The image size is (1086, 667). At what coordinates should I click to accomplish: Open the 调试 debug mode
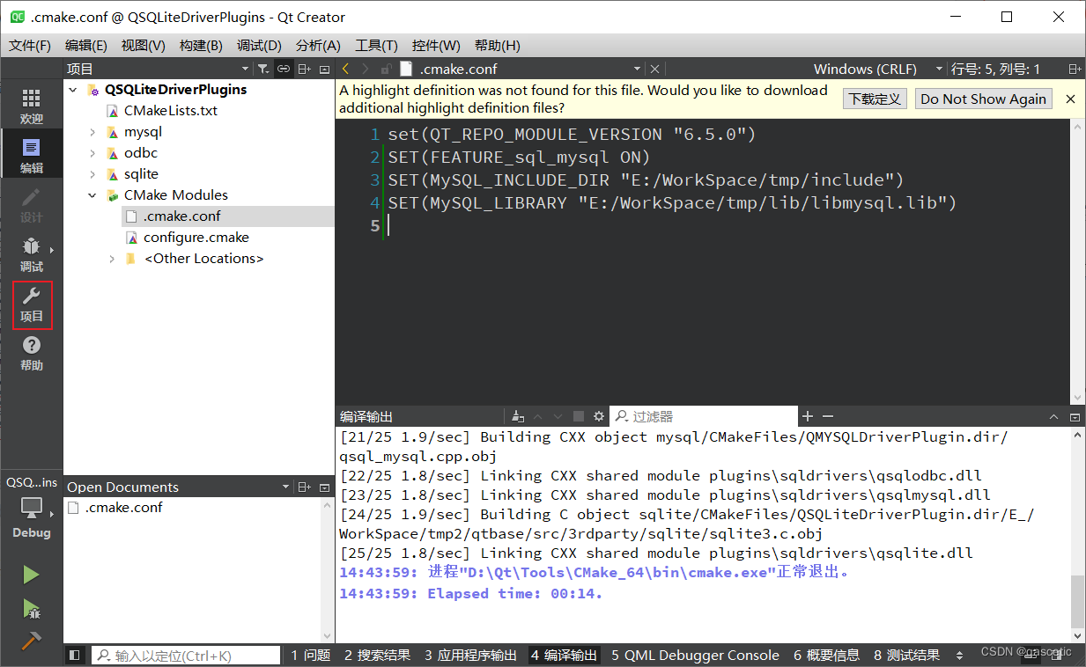(x=31, y=255)
